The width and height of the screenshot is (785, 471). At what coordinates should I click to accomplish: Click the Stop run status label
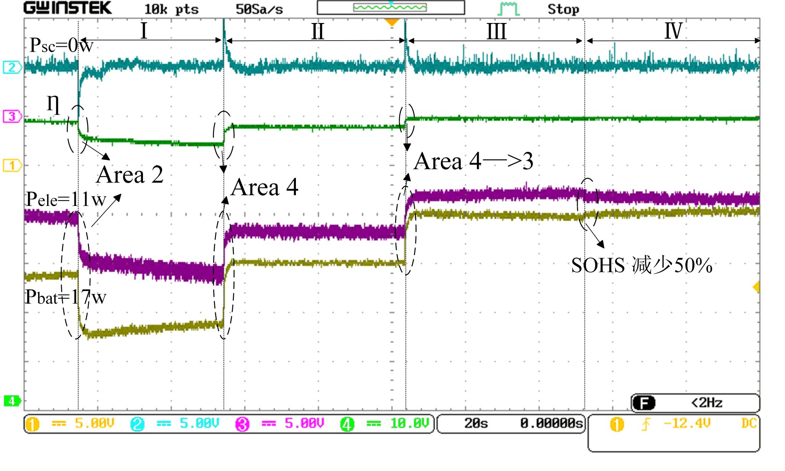[563, 9]
